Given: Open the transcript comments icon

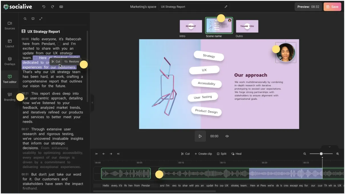Looking at the screenshot, I should [x=33, y=19].
